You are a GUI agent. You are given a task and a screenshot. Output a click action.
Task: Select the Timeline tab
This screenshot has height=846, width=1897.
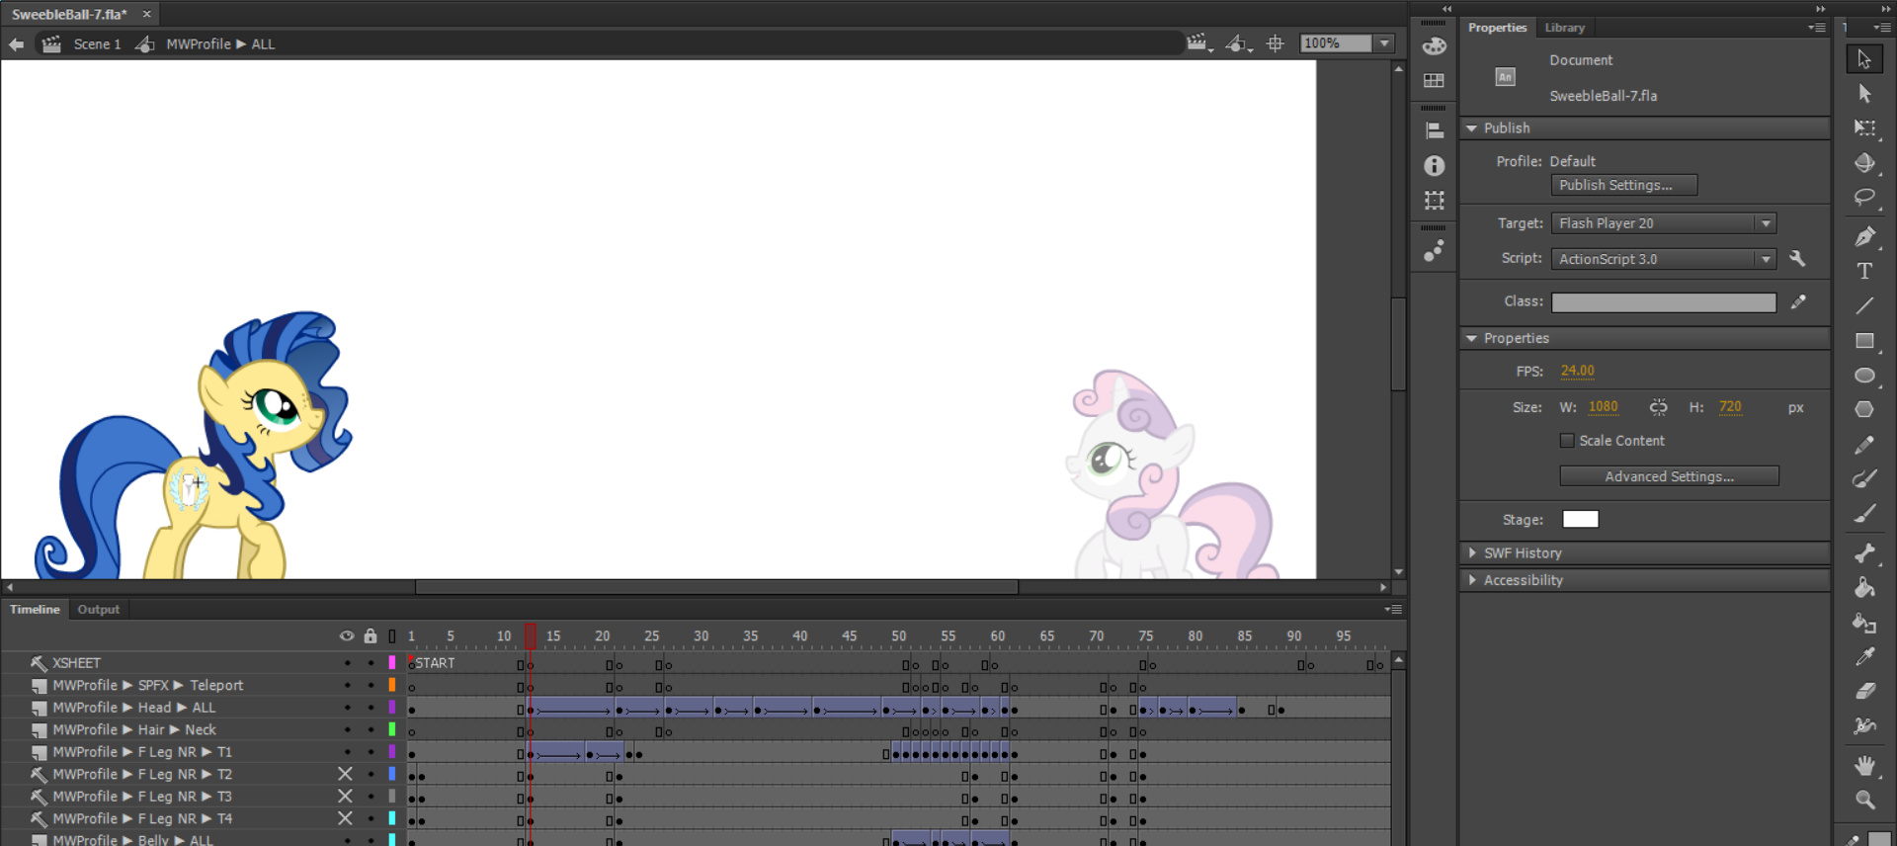[x=35, y=610]
